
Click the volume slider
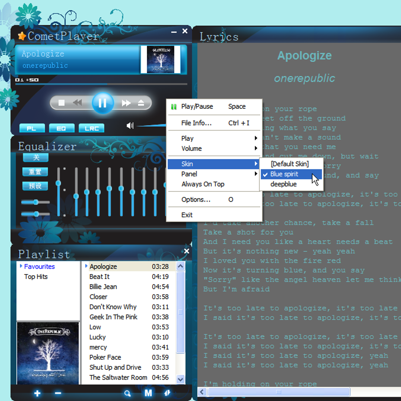point(152,125)
